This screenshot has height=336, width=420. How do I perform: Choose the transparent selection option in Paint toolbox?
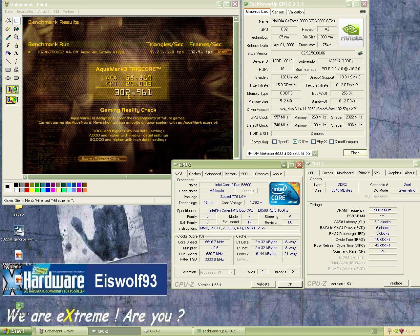tap(12, 99)
